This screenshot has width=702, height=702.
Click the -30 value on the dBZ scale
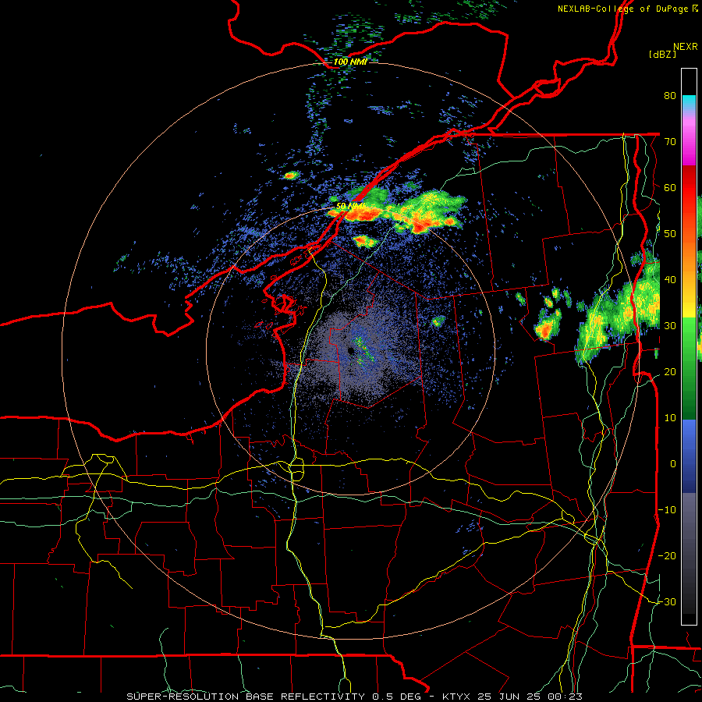point(667,601)
